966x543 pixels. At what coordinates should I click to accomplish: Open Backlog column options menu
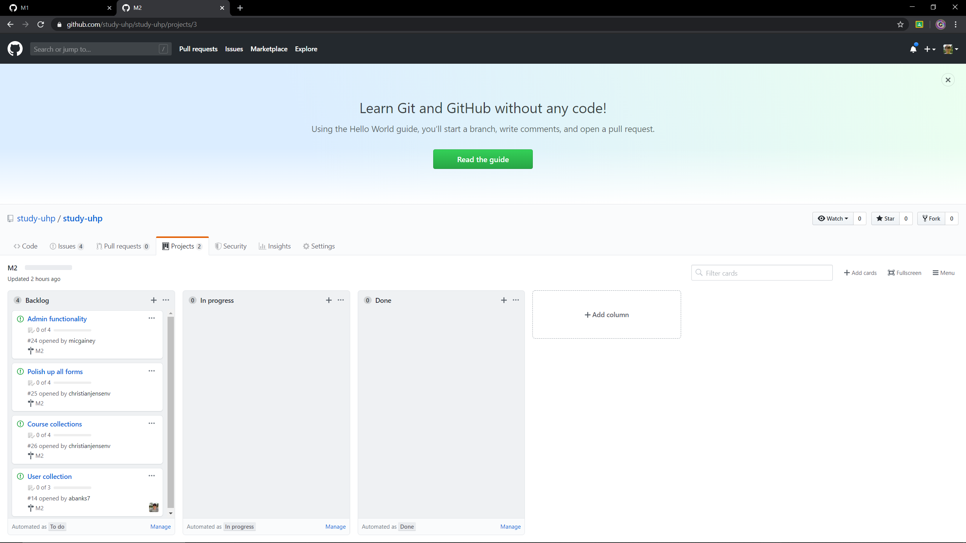[166, 300]
